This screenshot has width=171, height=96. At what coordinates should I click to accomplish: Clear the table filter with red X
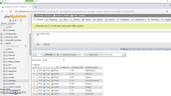click(x=25, y=46)
